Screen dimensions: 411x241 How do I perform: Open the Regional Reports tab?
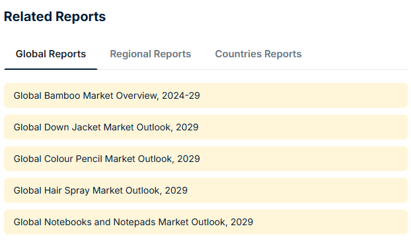[x=151, y=54]
